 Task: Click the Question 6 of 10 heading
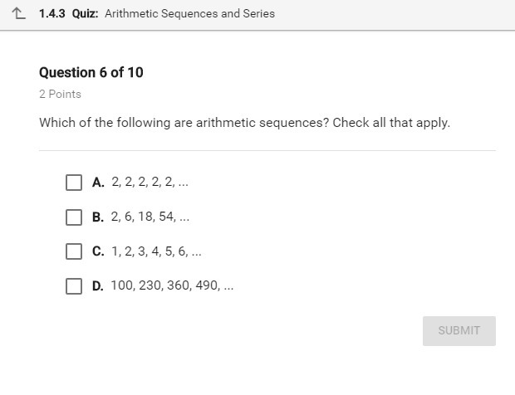pyautogui.click(x=91, y=72)
